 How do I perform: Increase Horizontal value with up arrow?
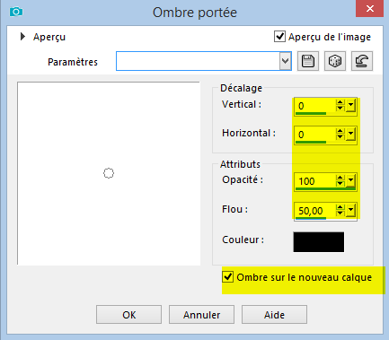point(340,131)
